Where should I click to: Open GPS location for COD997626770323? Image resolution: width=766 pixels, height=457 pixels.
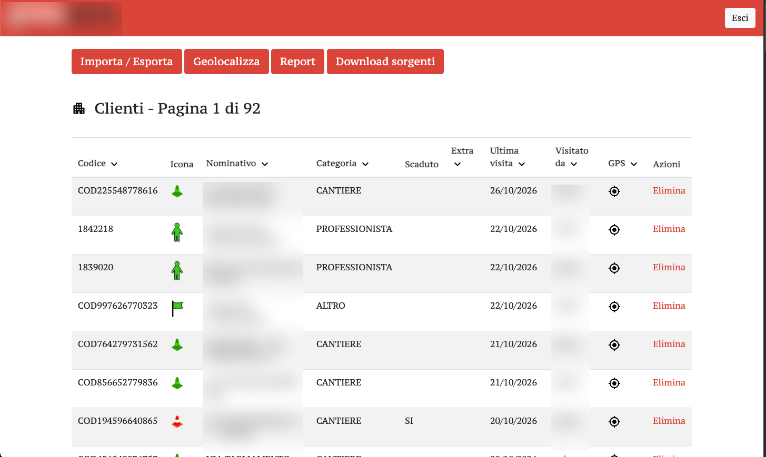coord(614,307)
